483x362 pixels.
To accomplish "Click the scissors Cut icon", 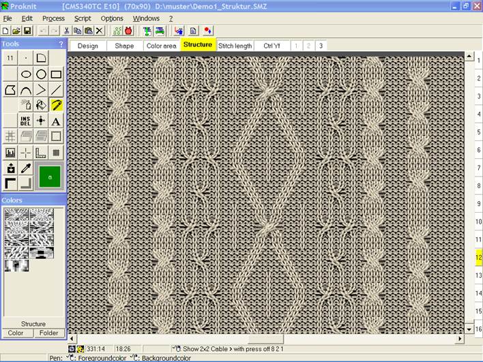I will pos(66,31).
